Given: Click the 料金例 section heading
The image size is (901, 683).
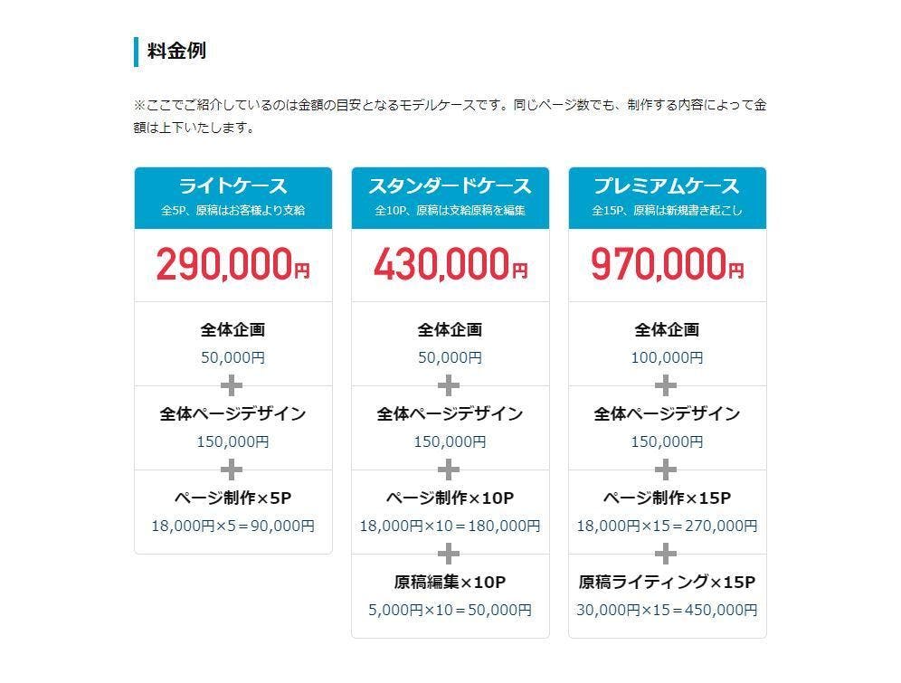Looking at the screenshot, I should 176,51.
